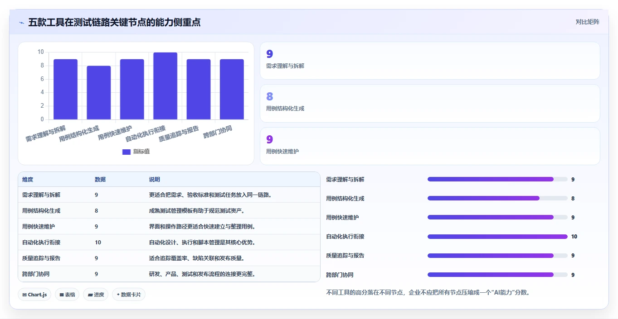Click the description 研发、产品、测试和发布流程的连接更完整。
This screenshot has width=618, height=319.
point(202,274)
